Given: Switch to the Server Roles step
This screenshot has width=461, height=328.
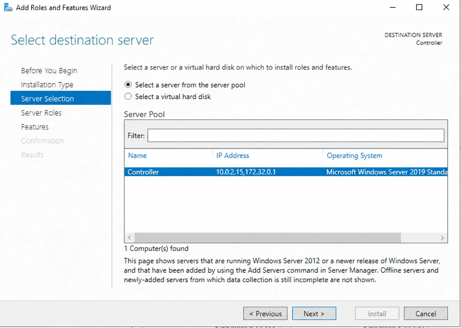Looking at the screenshot, I should [x=41, y=113].
